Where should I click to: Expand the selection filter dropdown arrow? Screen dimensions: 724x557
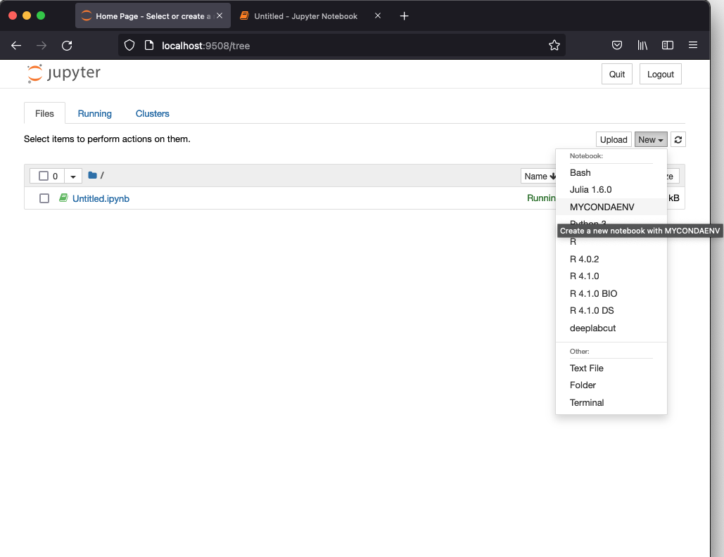(73, 176)
